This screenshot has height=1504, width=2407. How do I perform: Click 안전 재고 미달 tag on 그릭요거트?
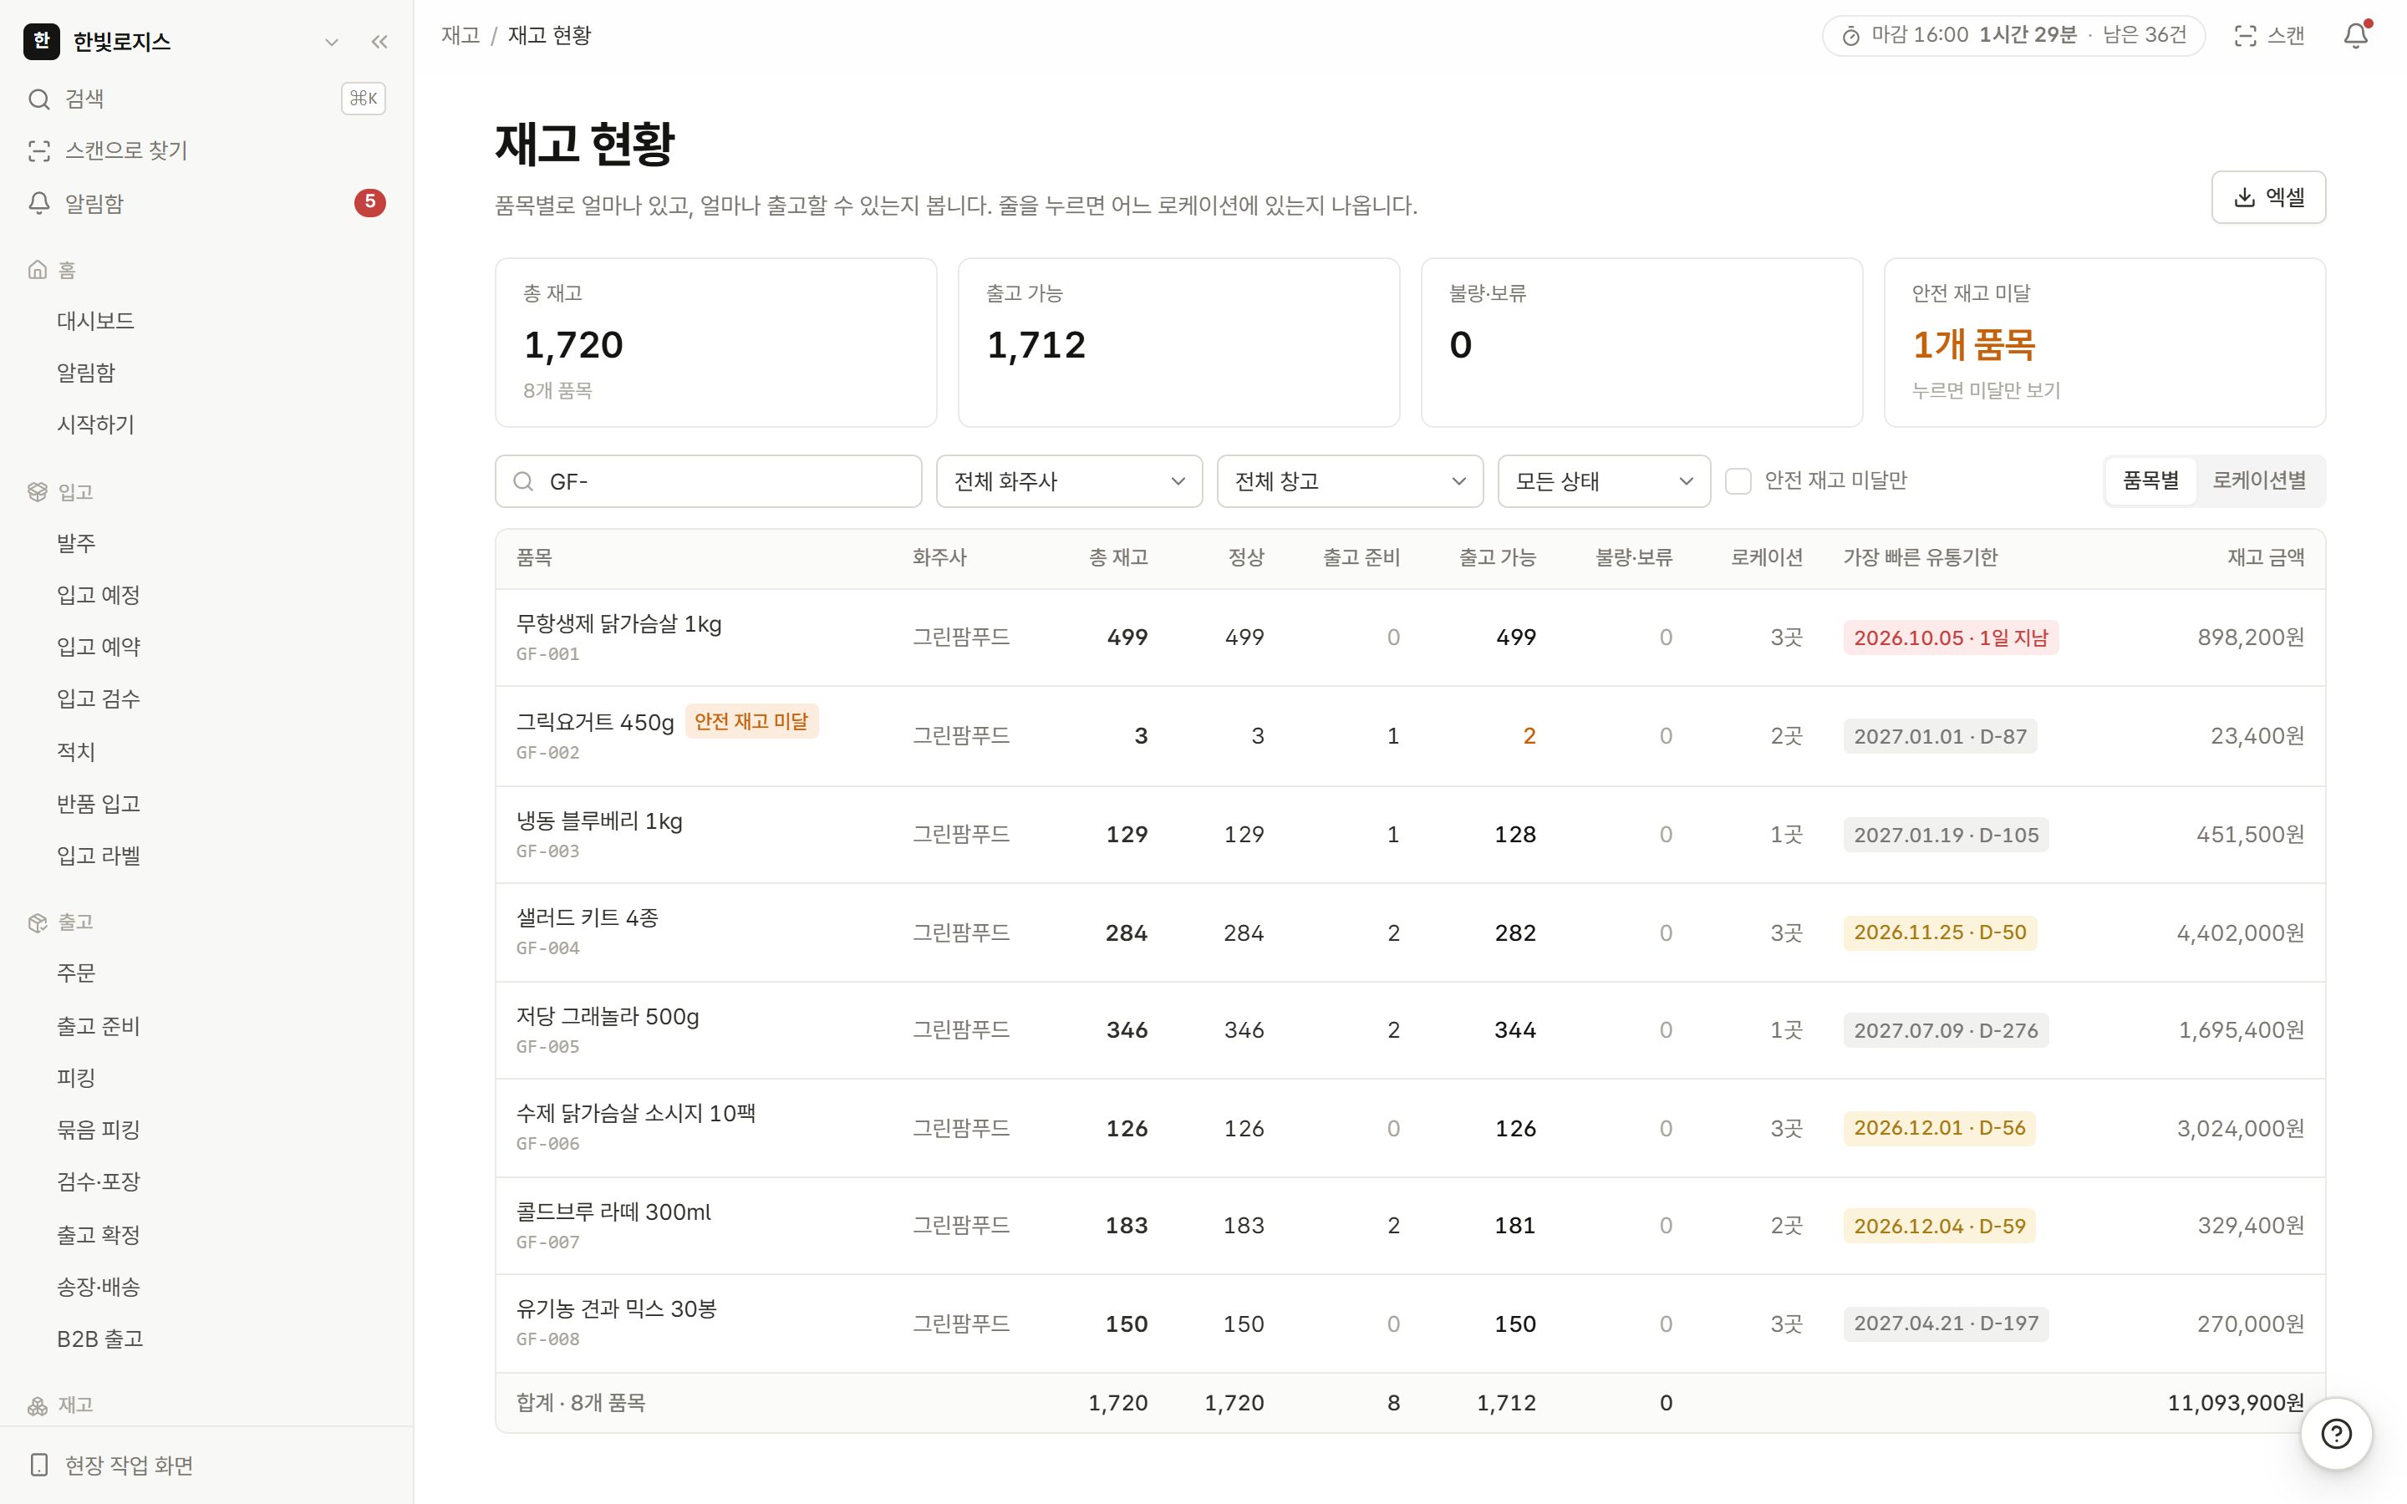pos(751,721)
